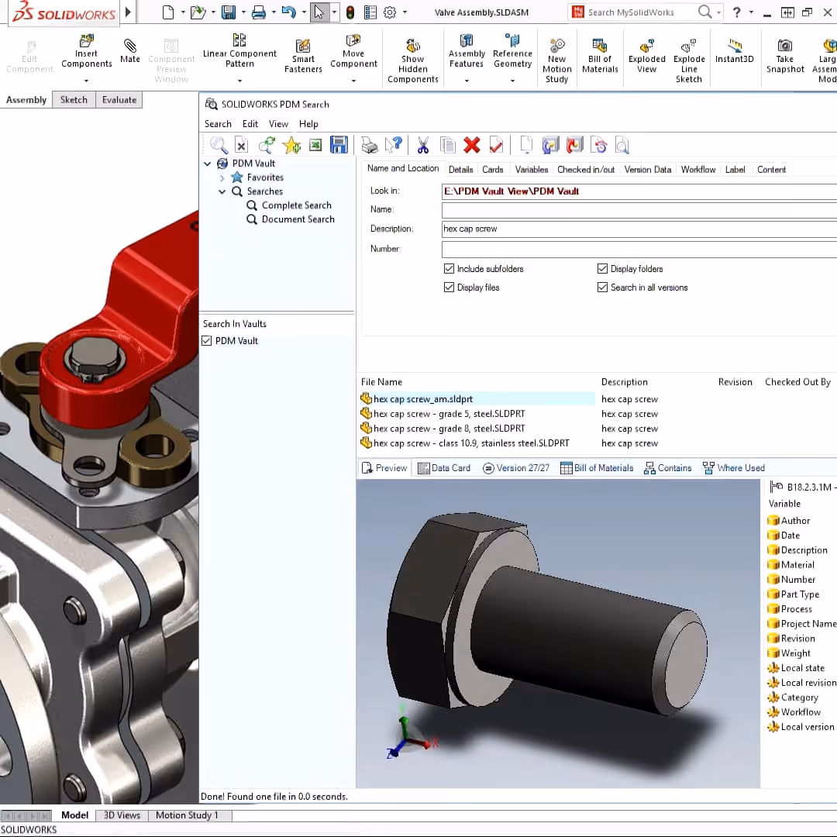Click the printer icon in PDM Search toolbar

pos(370,145)
